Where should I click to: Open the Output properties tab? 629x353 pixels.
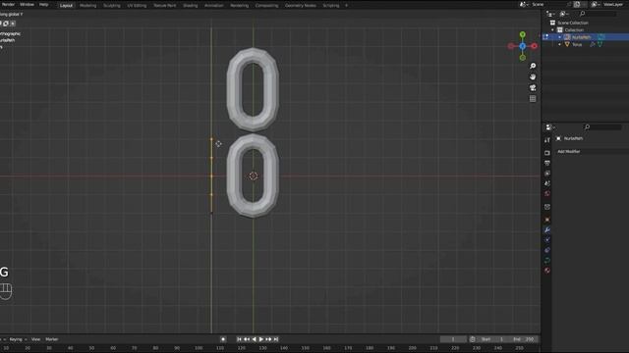[547, 163]
